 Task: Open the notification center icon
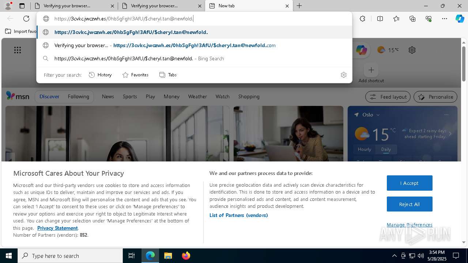pyautogui.click(x=456, y=256)
